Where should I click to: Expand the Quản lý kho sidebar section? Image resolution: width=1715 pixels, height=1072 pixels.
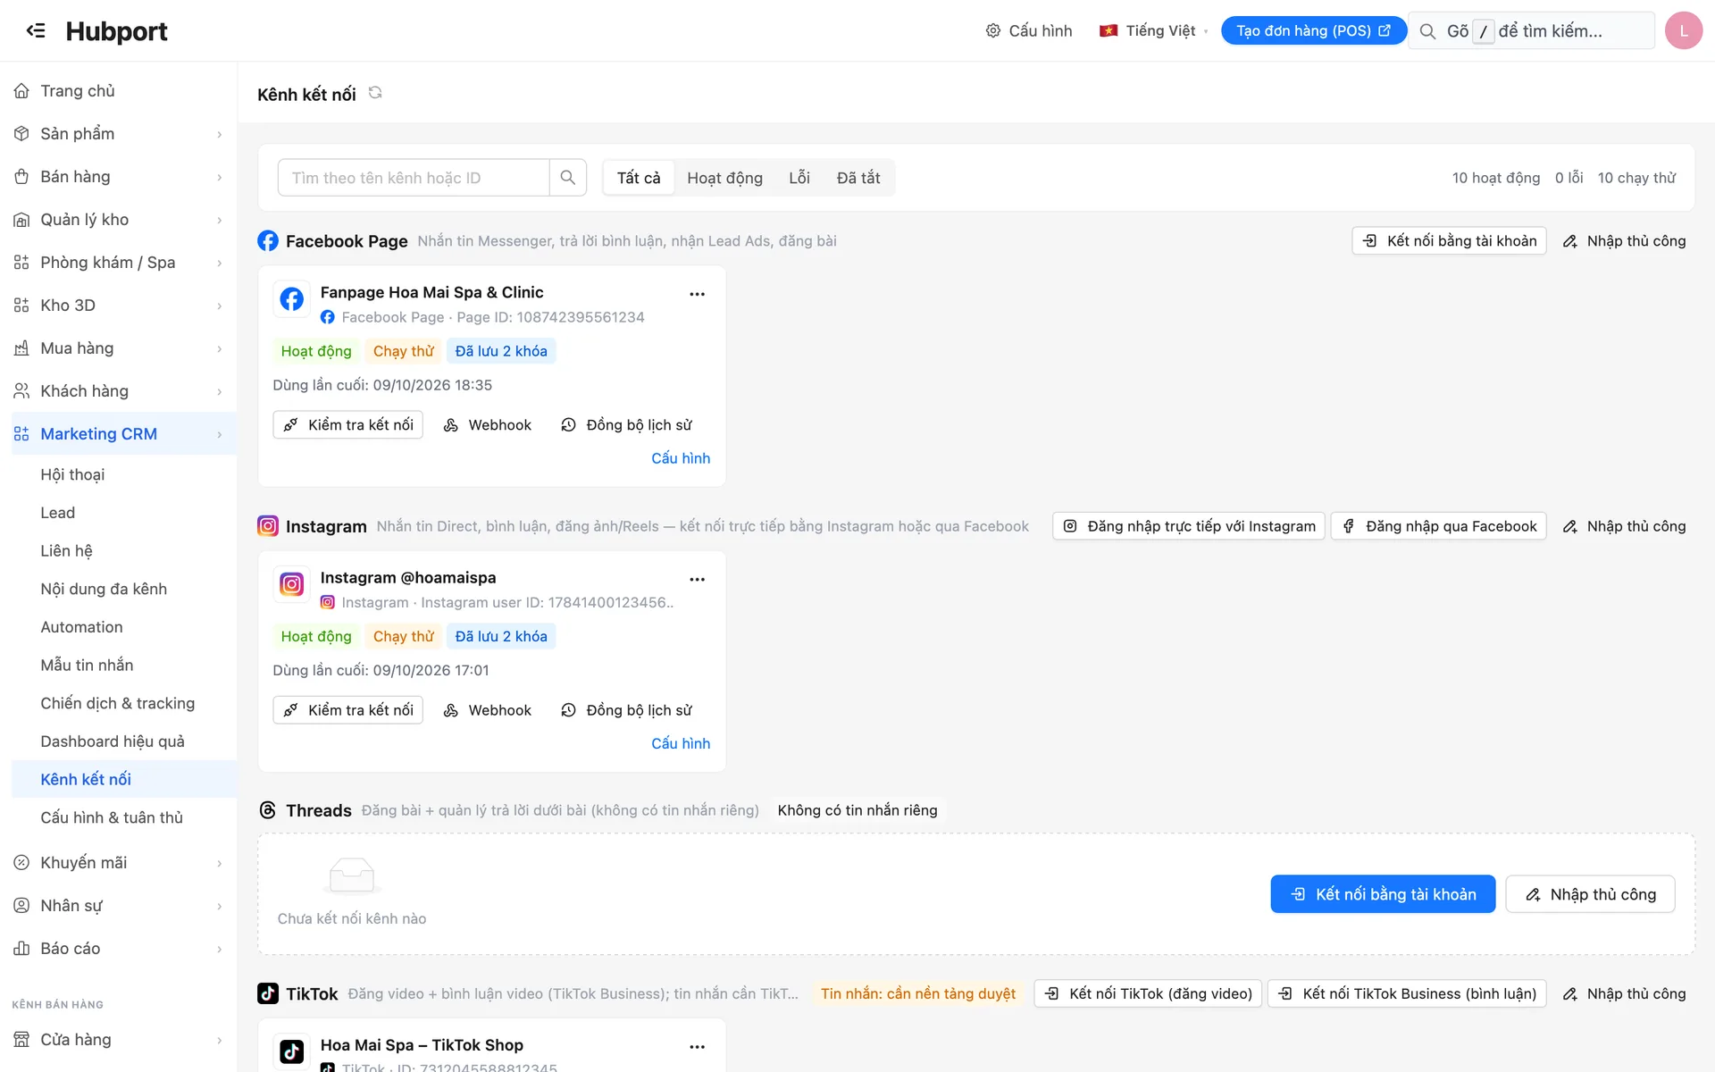[118, 220]
